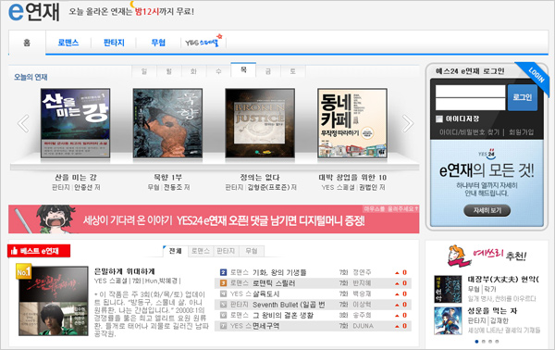This screenshot has width=555, height=350.
Task: Select the second carousel pagination dot
Action: 484,342
